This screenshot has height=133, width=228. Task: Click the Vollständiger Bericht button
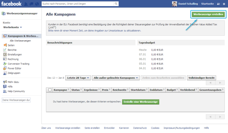tap(201, 78)
